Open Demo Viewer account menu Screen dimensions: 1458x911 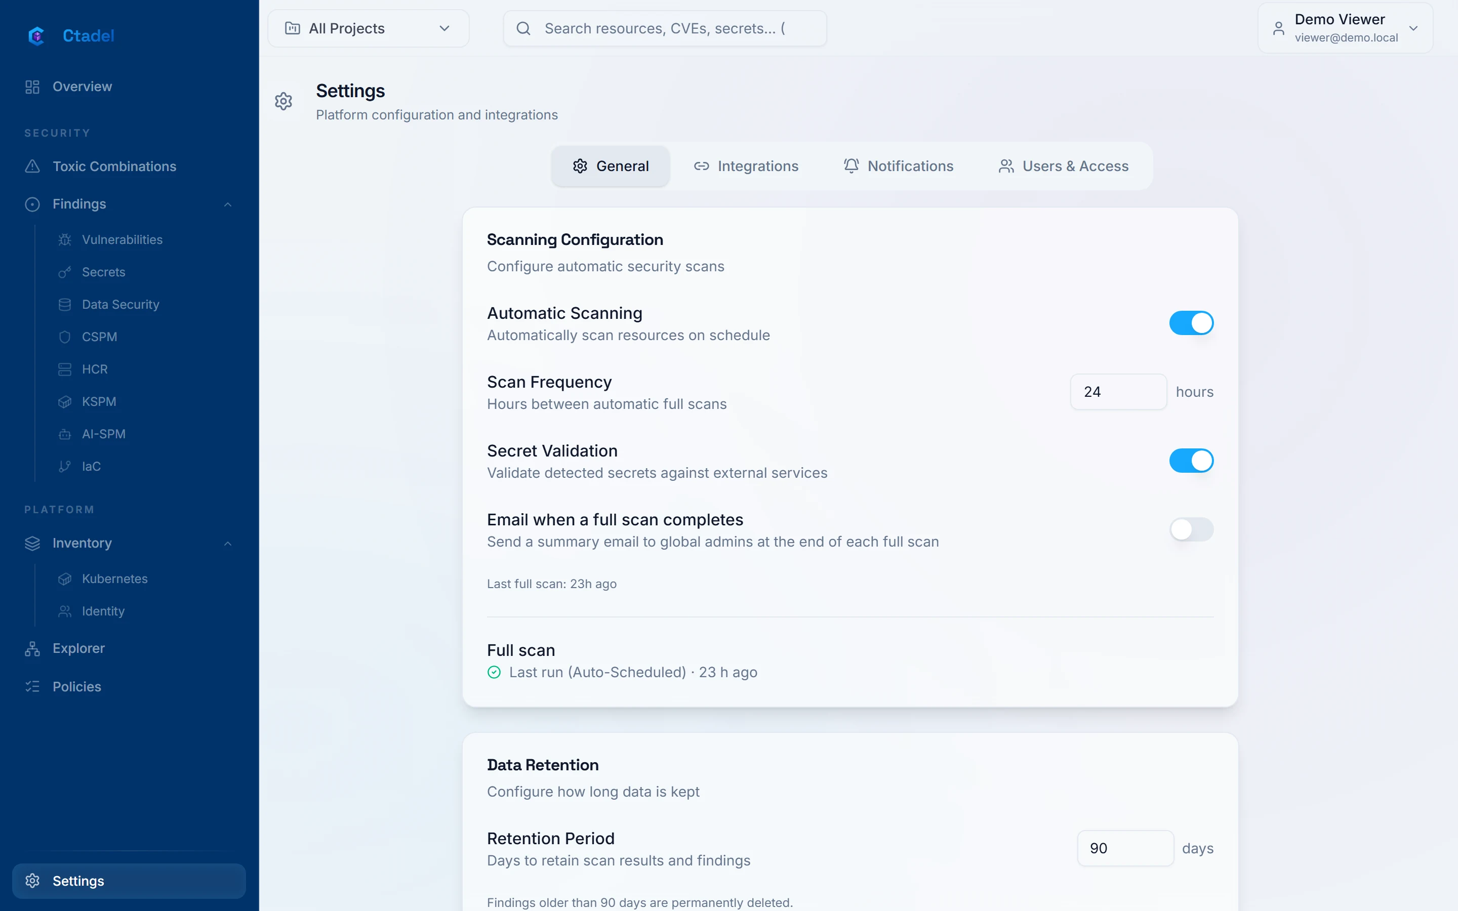[x=1345, y=28]
